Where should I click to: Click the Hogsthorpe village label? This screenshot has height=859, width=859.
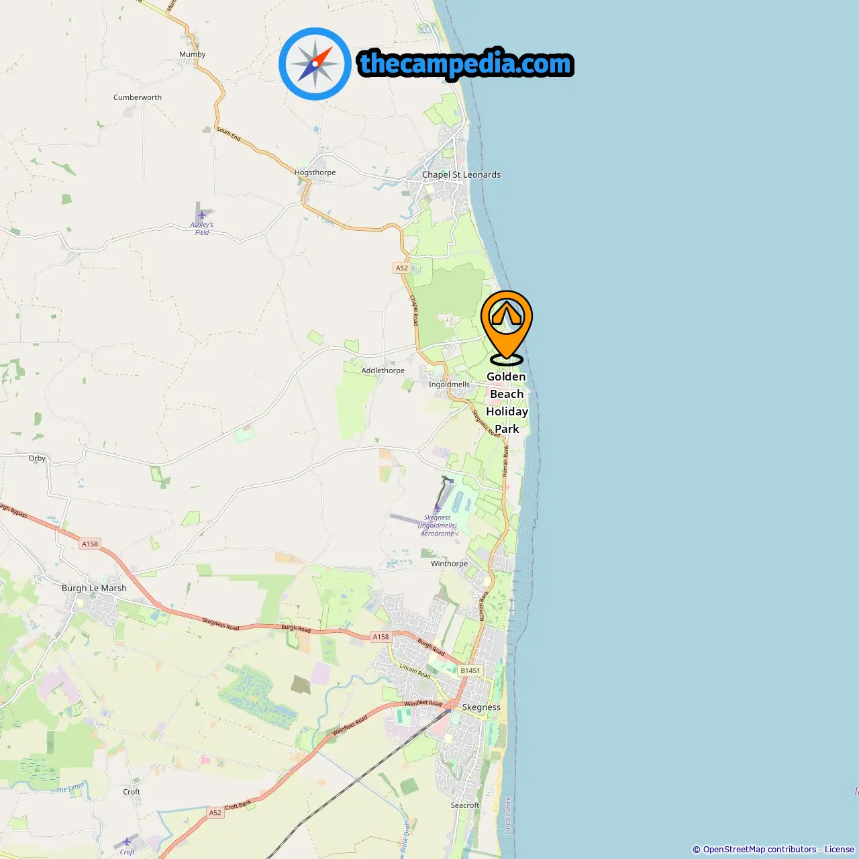[x=315, y=172]
